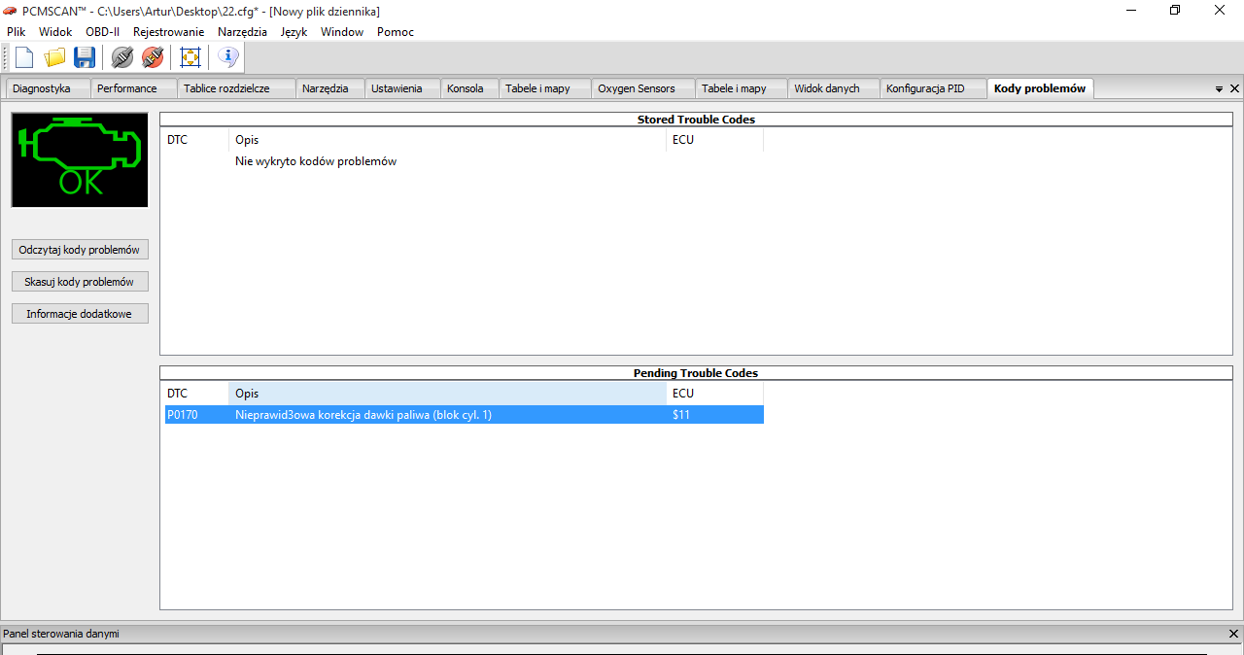Screen dimensions: 1244x655
Task: Click the Informacje dodatkowe button
Action: (80, 314)
